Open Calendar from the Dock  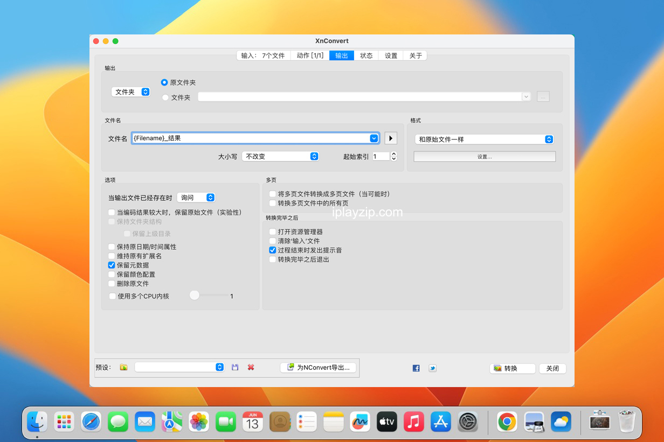[x=253, y=422]
